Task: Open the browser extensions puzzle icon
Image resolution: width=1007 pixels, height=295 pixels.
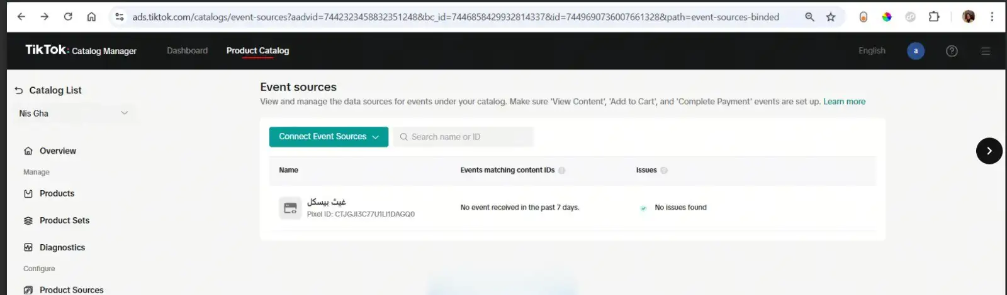Action: 934,17
